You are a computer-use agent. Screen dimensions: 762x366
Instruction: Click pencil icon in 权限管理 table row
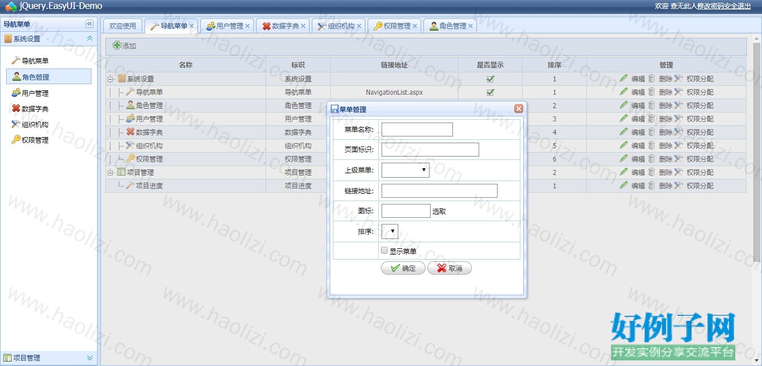pos(624,159)
